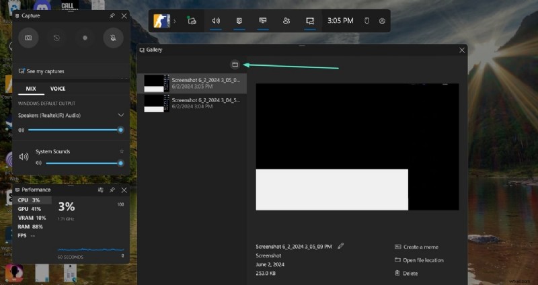Start recording with the record button
The height and width of the screenshot is (285, 538).
85,38
